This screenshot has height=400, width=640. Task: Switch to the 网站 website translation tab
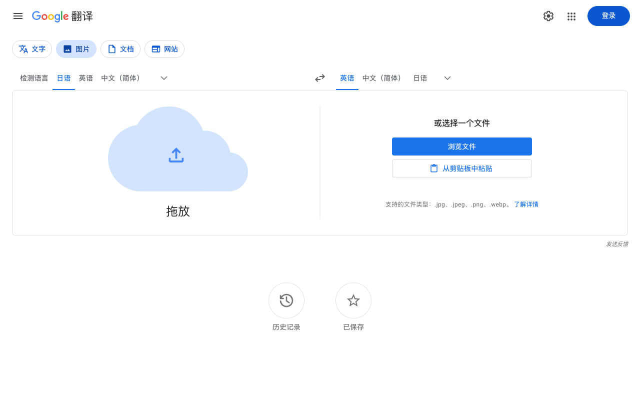(x=164, y=49)
